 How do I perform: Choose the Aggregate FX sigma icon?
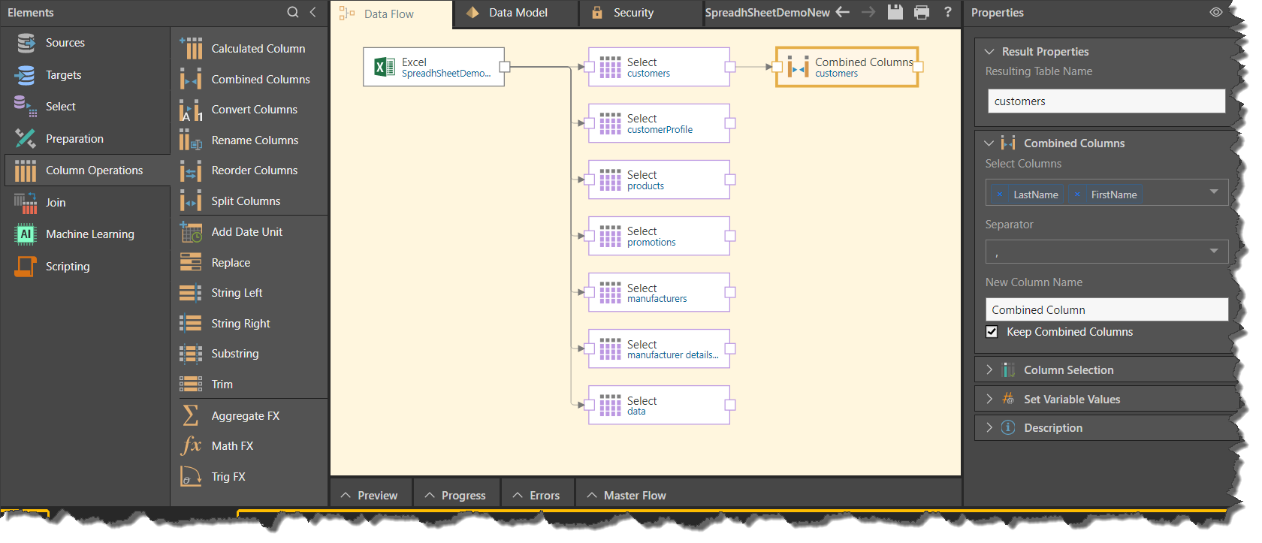pos(191,415)
